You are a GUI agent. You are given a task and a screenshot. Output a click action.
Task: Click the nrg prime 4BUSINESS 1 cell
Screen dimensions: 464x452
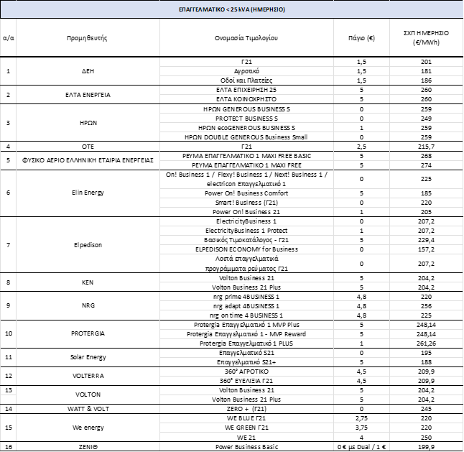(246, 297)
